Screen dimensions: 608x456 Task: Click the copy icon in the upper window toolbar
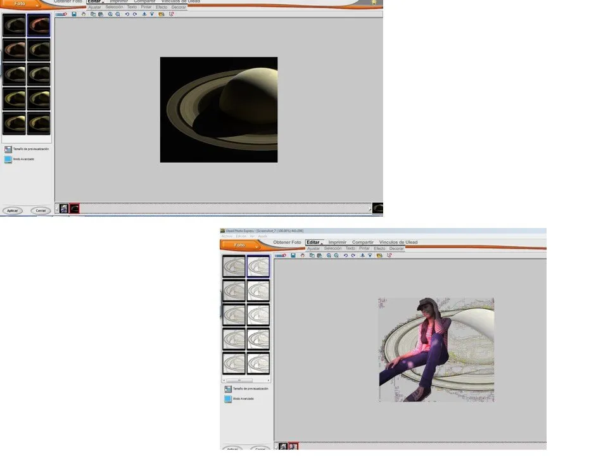(93, 15)
